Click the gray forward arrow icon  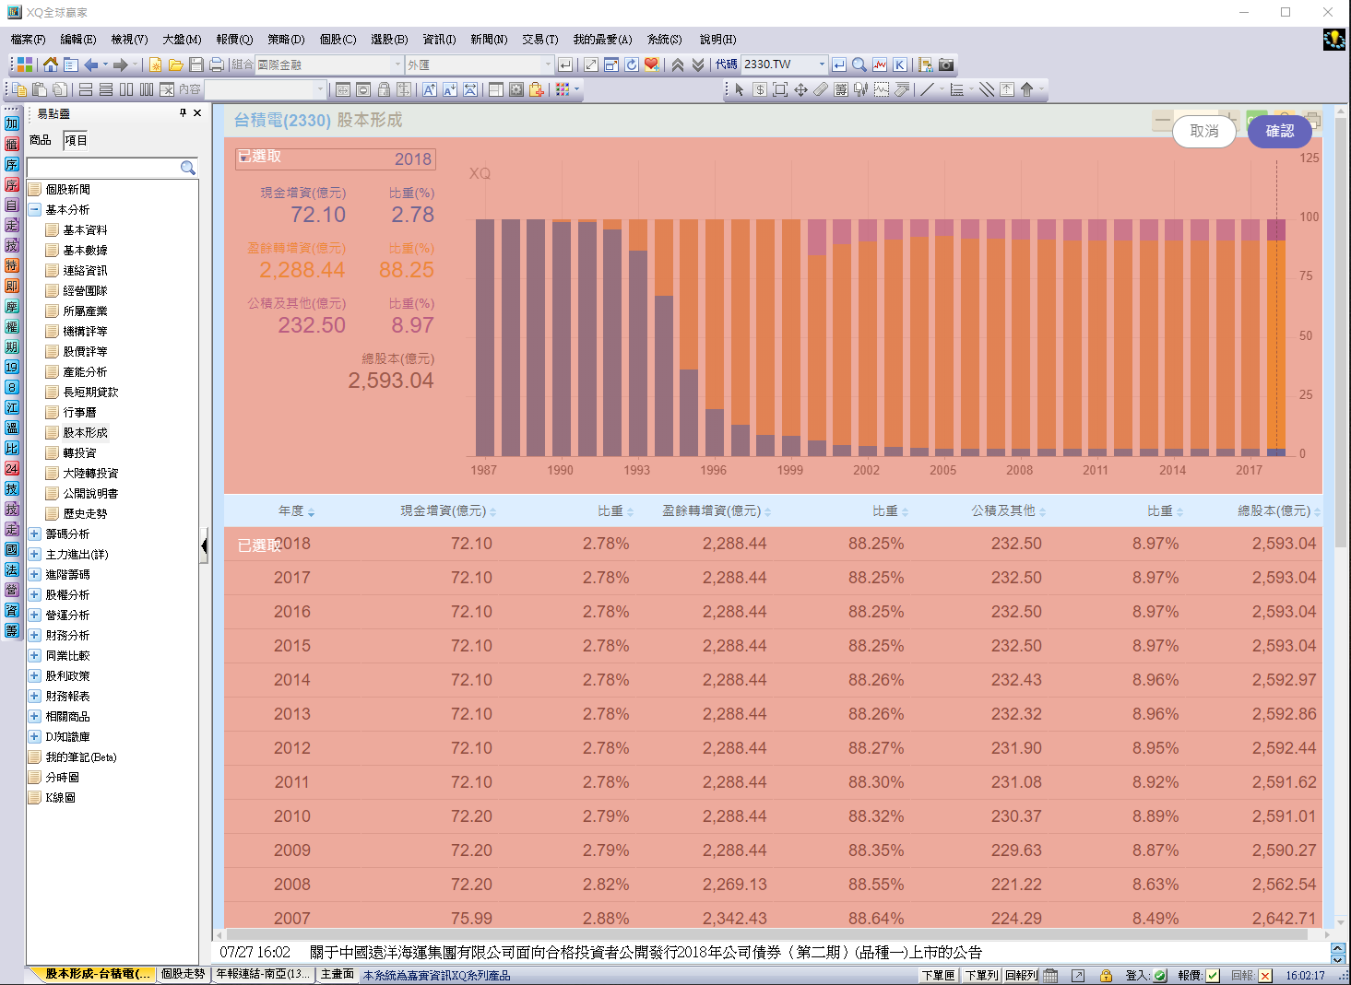[120, 64]
